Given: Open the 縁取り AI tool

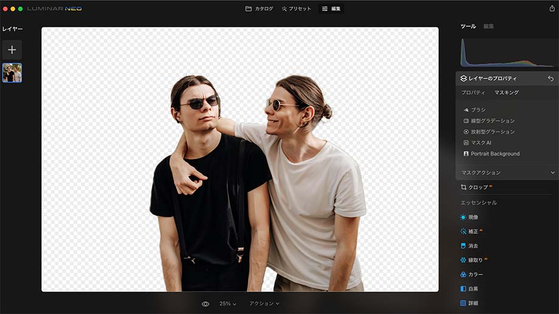Looking at the screenshot, I should coord(474,260).
